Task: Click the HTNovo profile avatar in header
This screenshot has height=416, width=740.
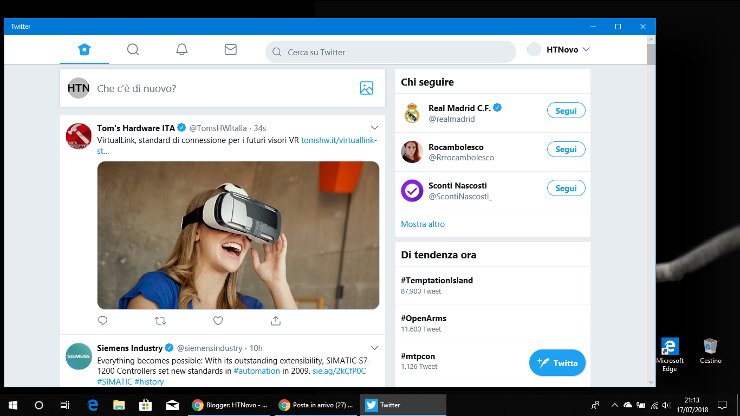Action: click(534, 49)
